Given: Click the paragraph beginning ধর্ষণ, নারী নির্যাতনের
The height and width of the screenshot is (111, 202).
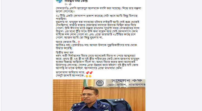Looking at the screenshot, I should [98, 62].
